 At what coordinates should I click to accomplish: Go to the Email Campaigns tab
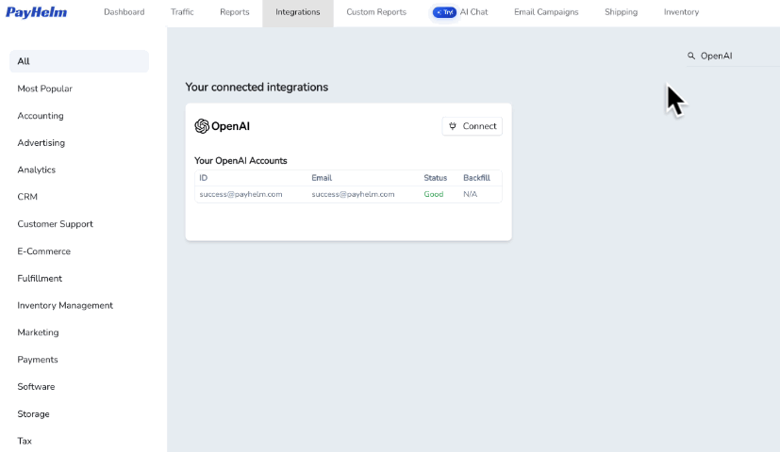coord(546,12)
